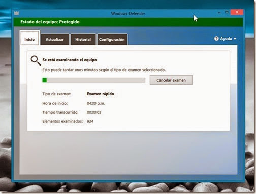
Task: Click the Examen rápido scan type value
Action: coord(101,94)
